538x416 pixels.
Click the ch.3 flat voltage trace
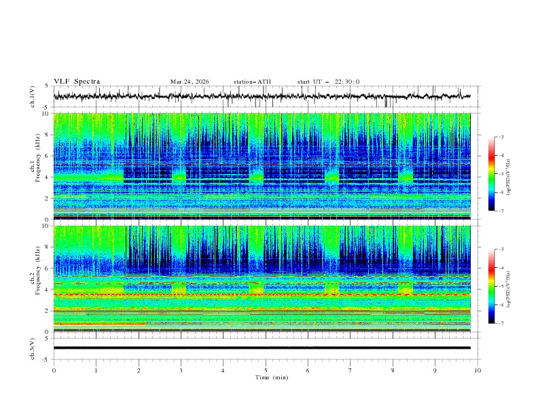[262, 348]
